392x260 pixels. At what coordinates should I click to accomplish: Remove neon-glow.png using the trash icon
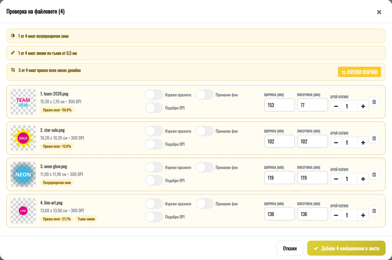tap(374, 174)
